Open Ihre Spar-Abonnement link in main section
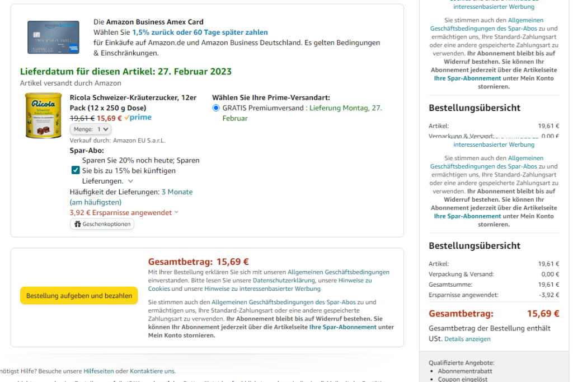 (x=343, y=327)
